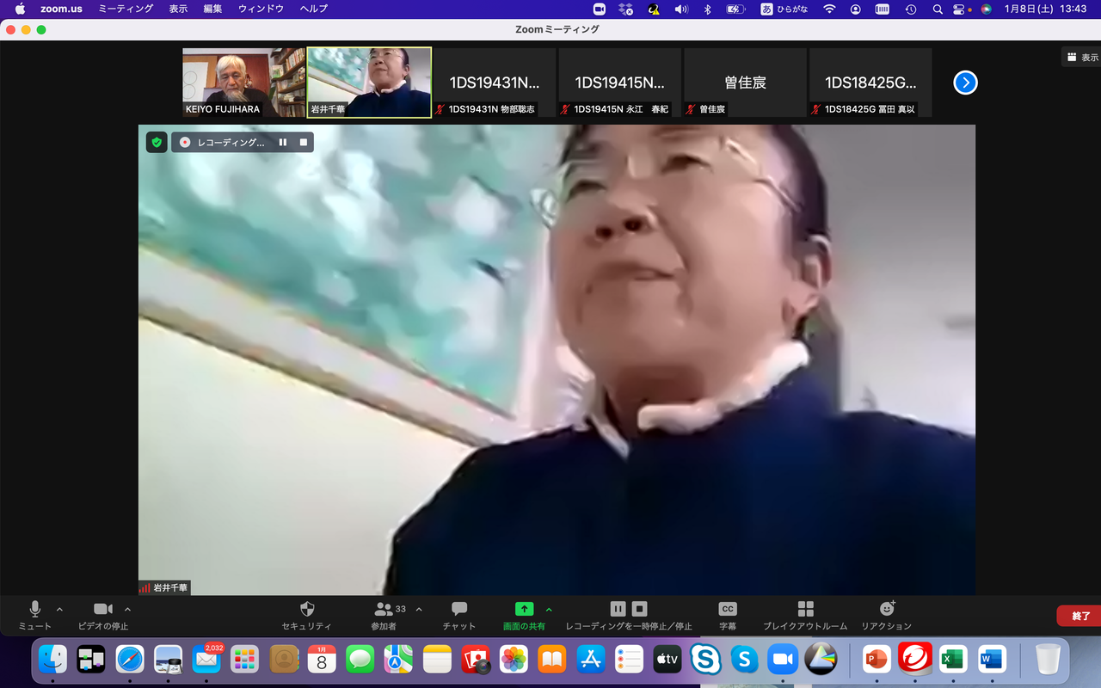Image resolution: width=1101 pixels, height=688 pixels.
Task: Select 岩井千華 video thumbnail in the strip
Action: tap(370, 83)
